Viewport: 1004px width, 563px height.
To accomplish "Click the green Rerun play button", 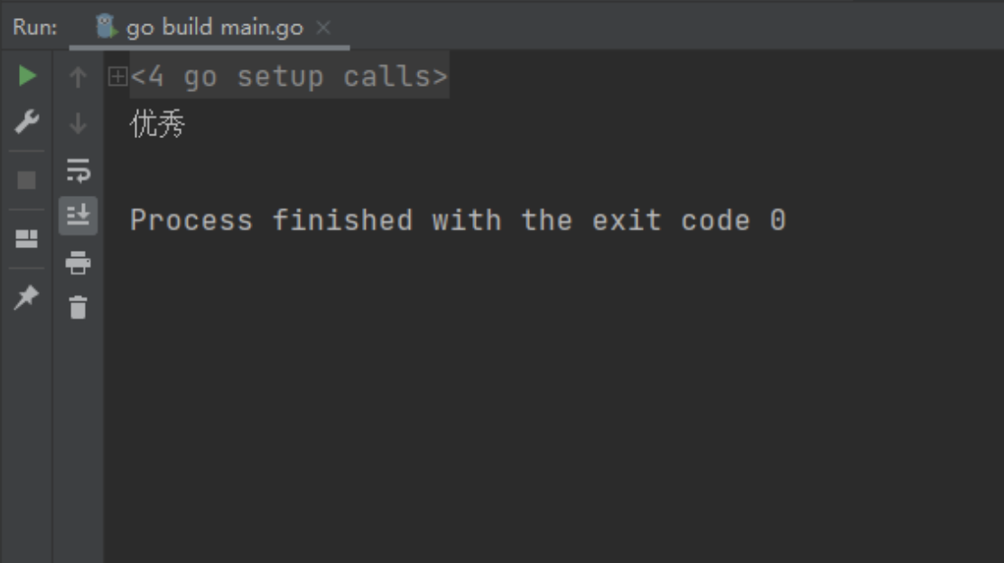I will (27, 76).
